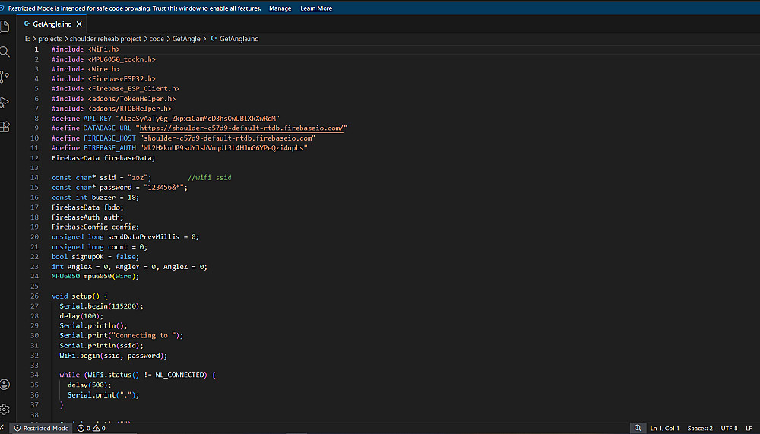Screen dimensions: 760x434
Task: Open the Extensions view
Action: (5, 127)
